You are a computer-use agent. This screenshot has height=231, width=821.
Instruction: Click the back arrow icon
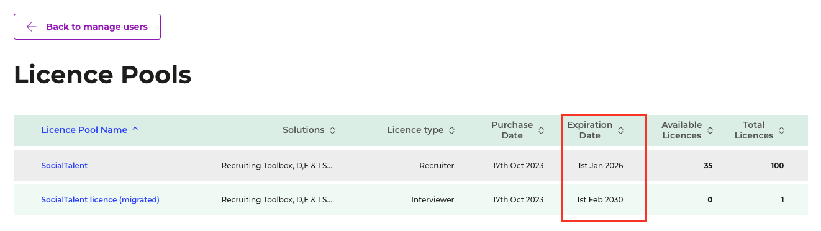click(x=32, y=27)
